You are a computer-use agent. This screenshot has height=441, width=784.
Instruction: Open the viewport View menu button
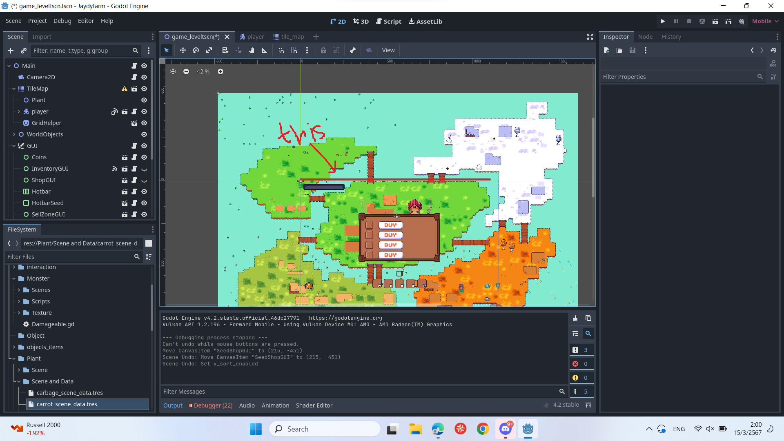point(388,50)
